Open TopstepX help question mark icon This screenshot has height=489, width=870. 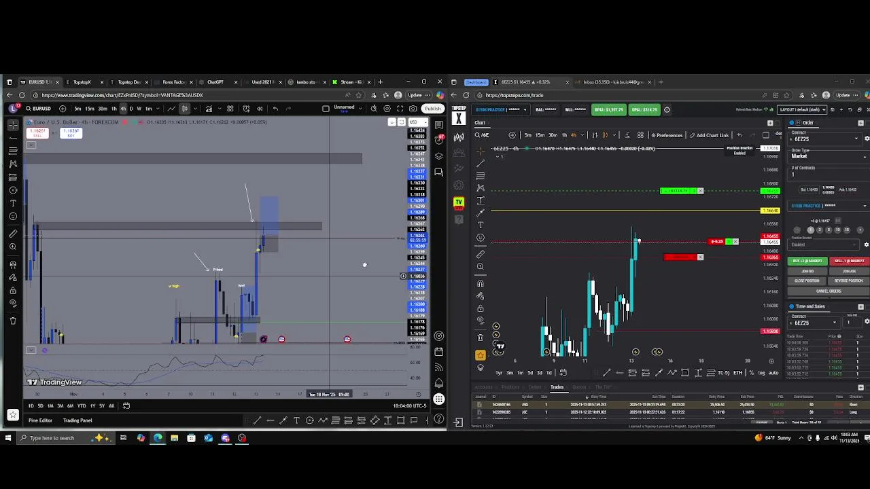pyautogui.click(x=459, y=219)
